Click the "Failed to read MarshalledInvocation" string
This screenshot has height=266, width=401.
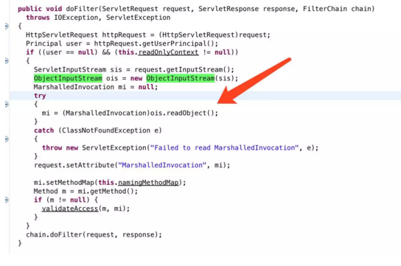[x=224, y=148]
